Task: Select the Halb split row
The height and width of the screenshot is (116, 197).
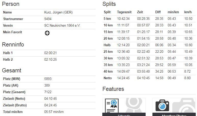Action: point(149,45)
